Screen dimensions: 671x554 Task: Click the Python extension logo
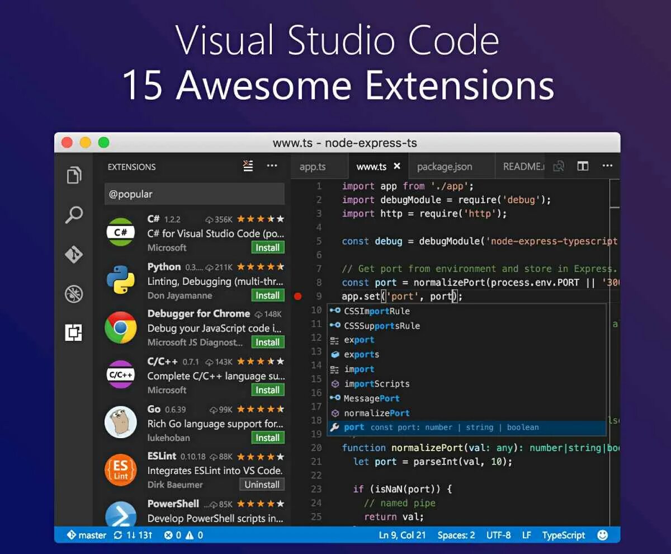[x=121, y=280]
